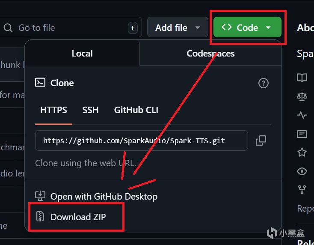314x245 pixels.
Task: Switch to the Local tab
Action: pos(82,54)
